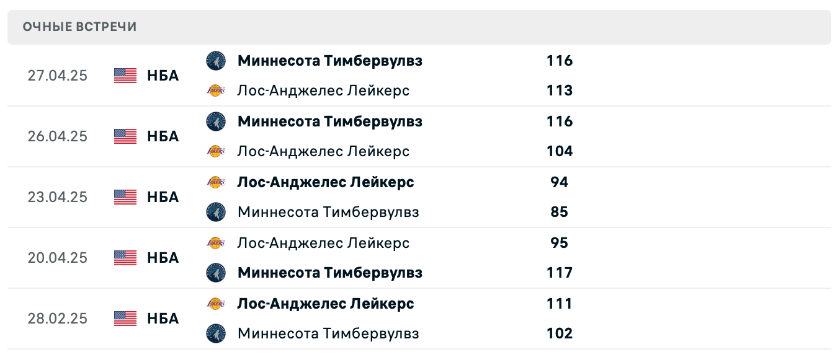Select the Timberwolves logo next to 26.04.25 game

point(216,121)
